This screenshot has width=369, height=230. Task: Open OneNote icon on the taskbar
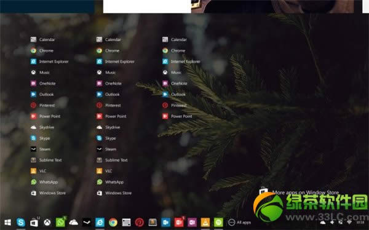[192, 222]
